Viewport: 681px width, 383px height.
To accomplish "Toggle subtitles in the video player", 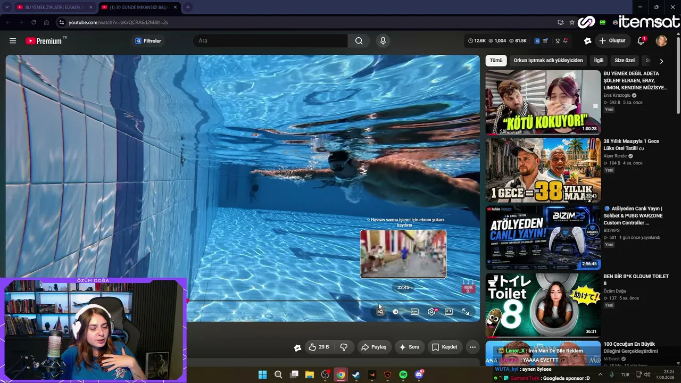I will coord(414,312).
